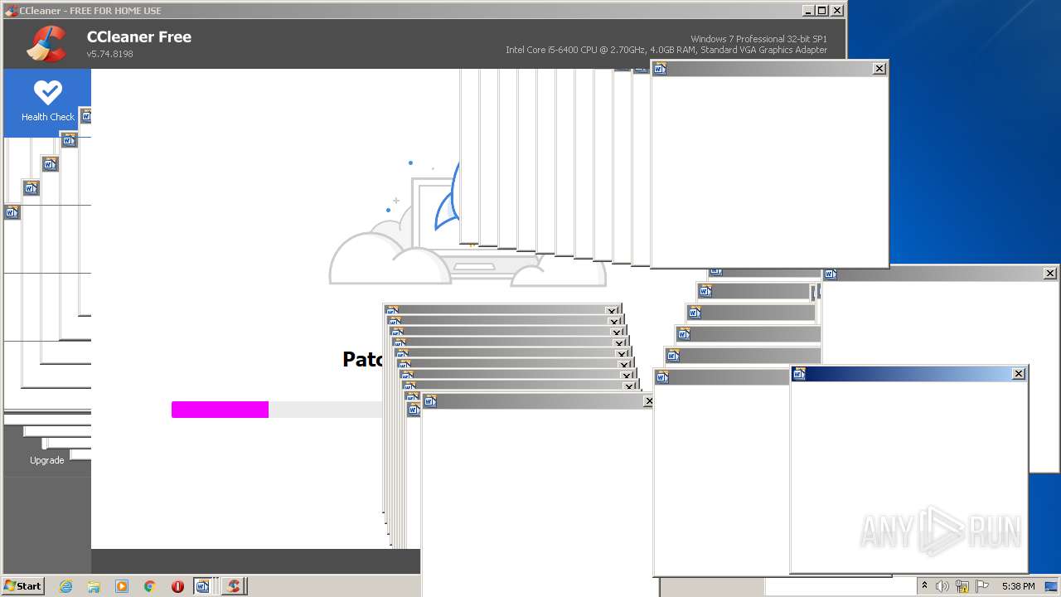Show hidden system tray icons

924,586
